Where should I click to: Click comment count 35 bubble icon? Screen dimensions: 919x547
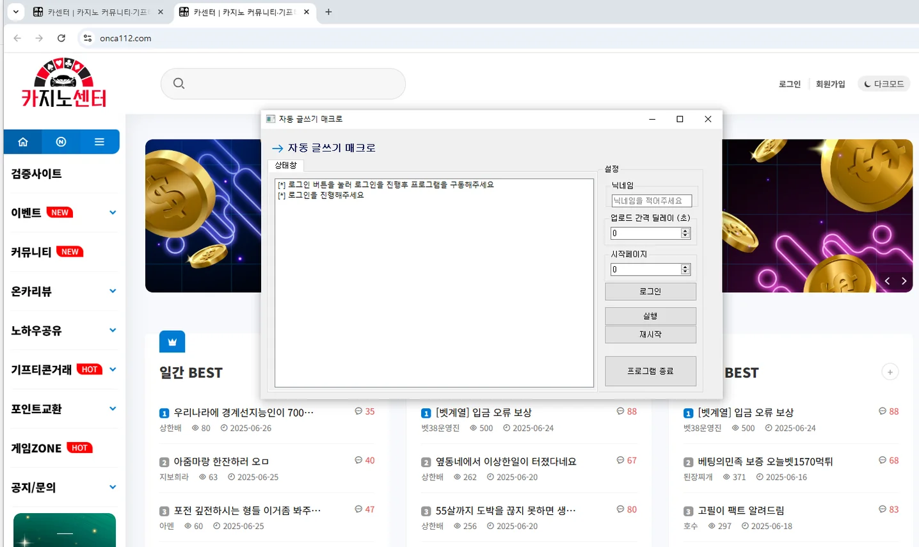[358, 411]
